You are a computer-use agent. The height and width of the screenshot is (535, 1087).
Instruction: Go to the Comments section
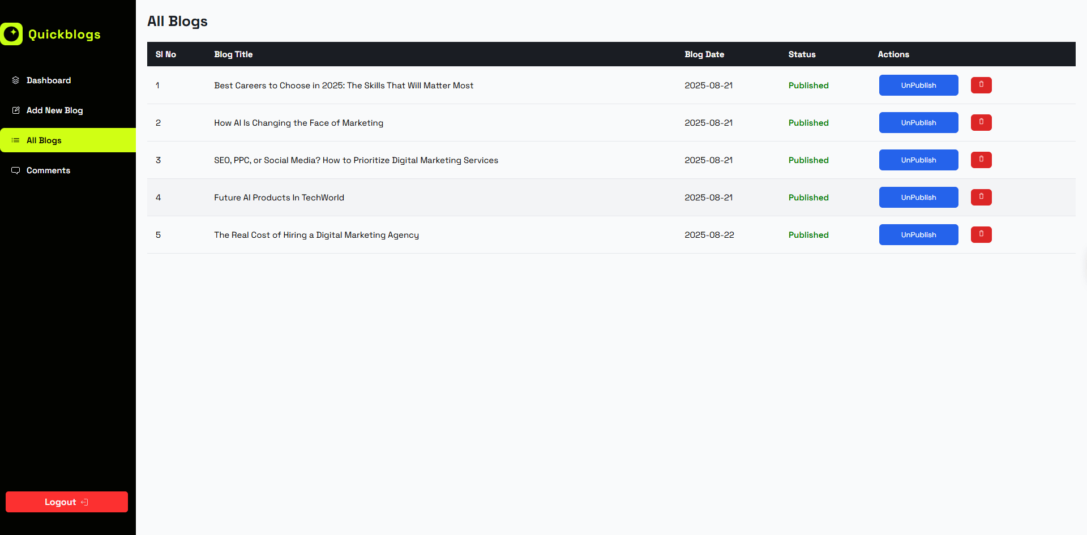(x=48, y=170)
